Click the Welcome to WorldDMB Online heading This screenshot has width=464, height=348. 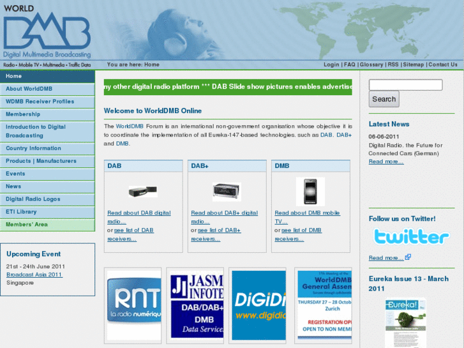(153, 110)
